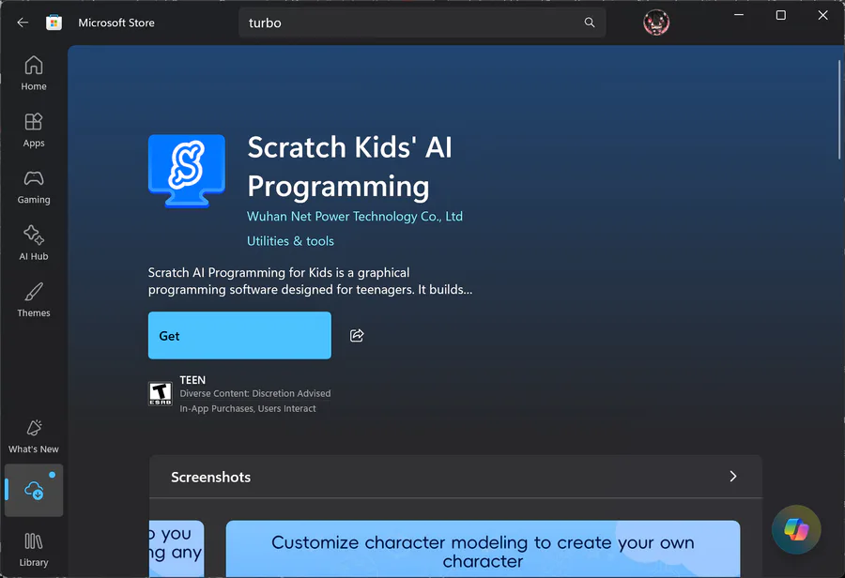
Task: Open the What's New page
Action: (34, 436)
